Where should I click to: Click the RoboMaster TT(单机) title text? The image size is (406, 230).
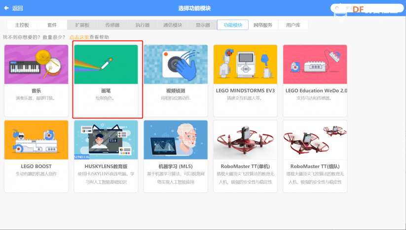[245, 166]
